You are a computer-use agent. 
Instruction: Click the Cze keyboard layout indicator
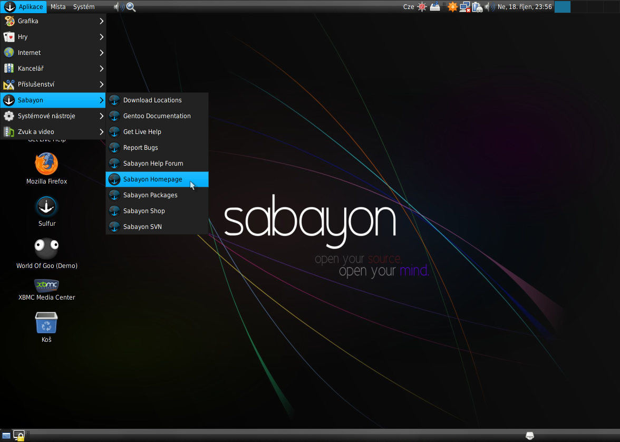coord(409,7)
